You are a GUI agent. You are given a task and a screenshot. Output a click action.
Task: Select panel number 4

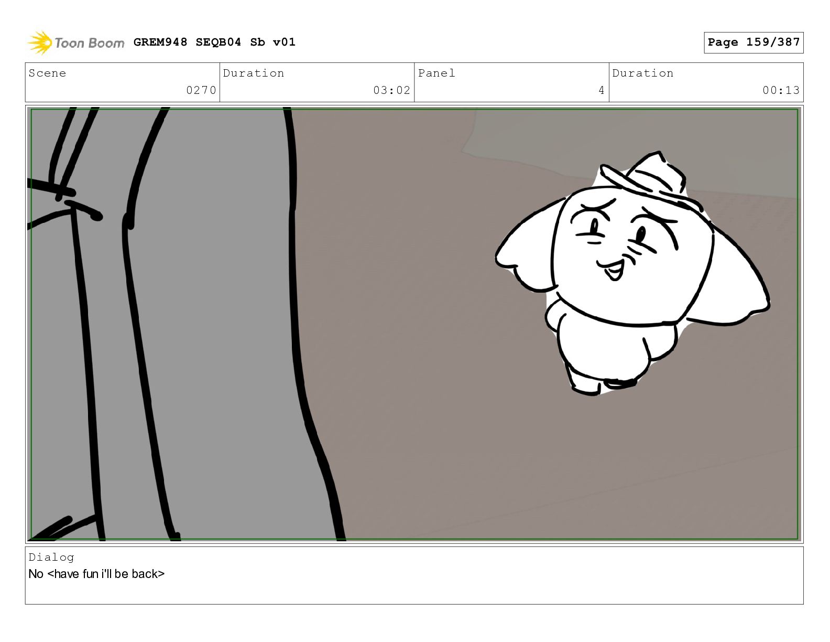(602, 90)
